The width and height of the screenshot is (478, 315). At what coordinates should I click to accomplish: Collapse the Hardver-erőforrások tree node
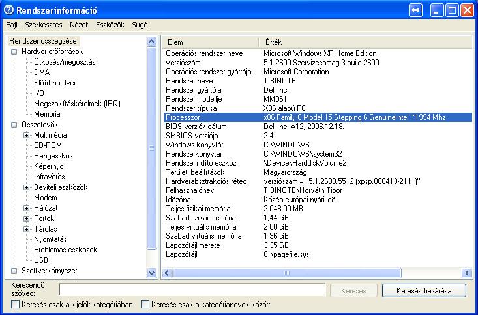14,52
